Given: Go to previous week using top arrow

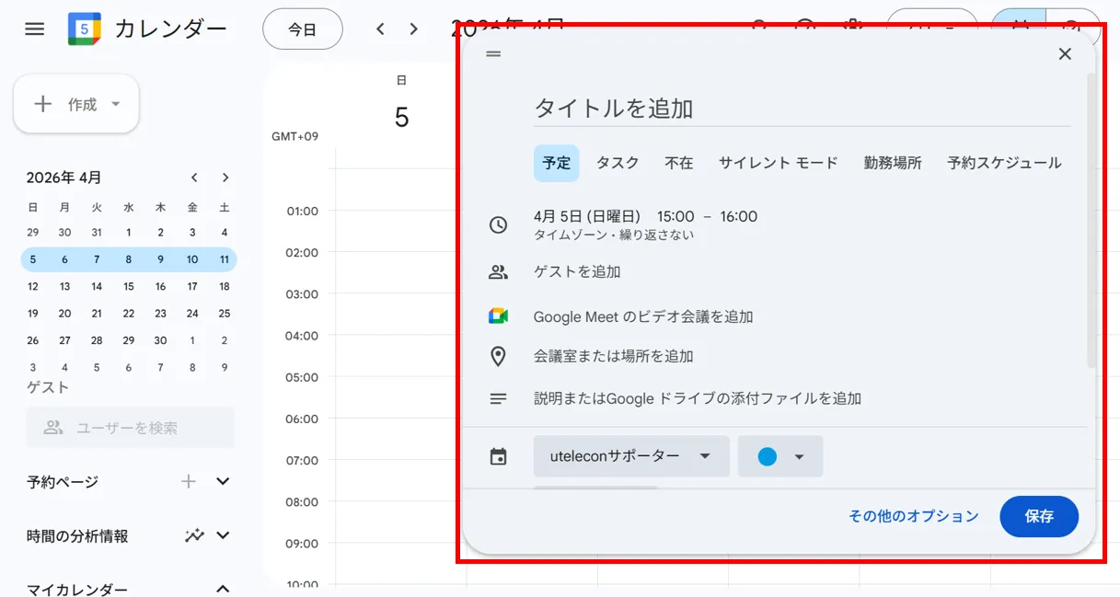Looking at the screenshot, I should (x=380, y=29).
